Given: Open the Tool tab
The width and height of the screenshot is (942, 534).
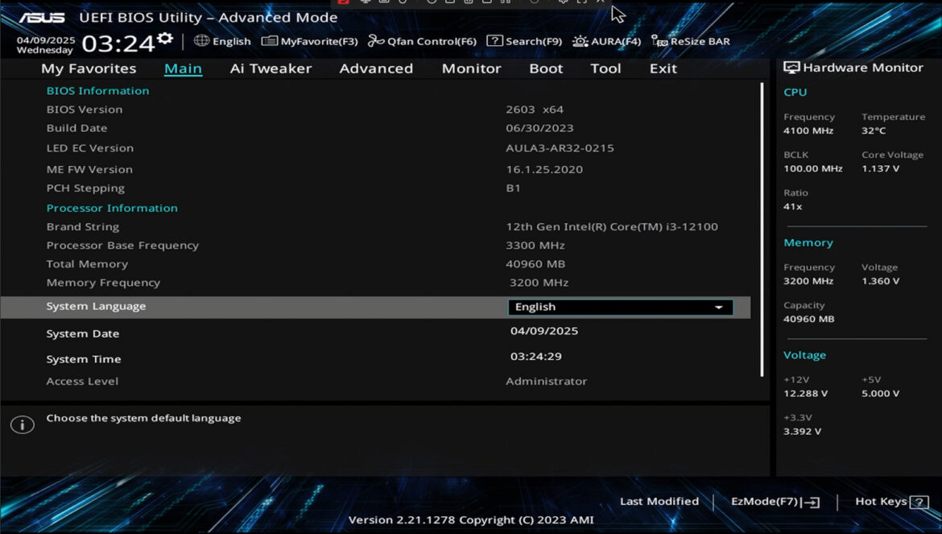Looking at the screenshot, I should tap(605, 68).
